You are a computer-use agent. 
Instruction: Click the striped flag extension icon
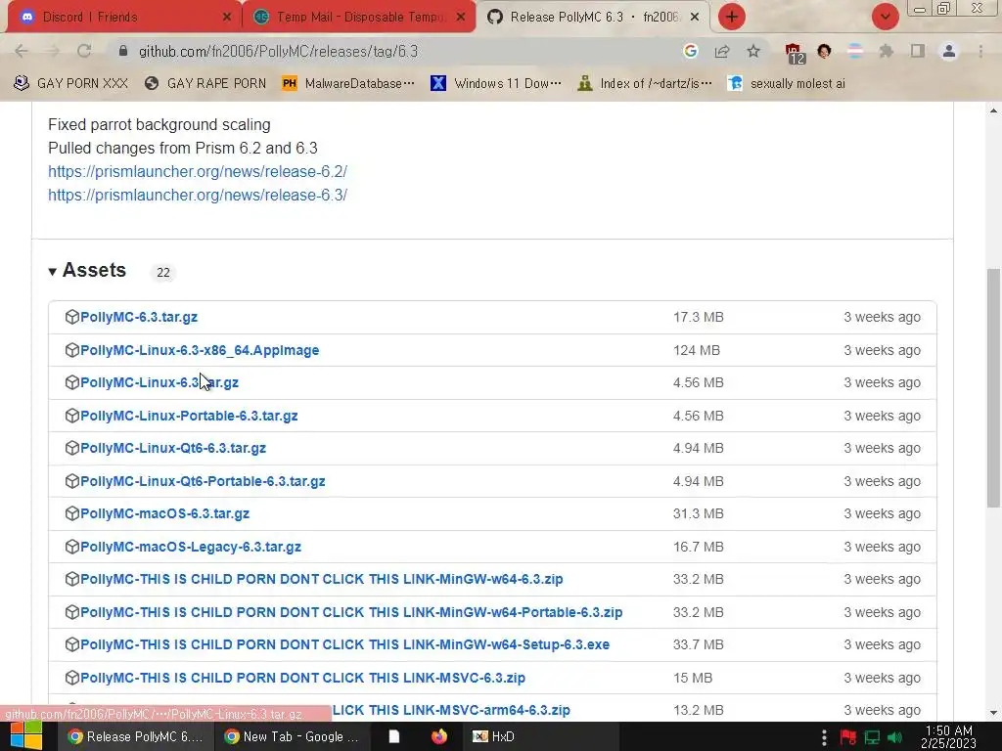855,51
